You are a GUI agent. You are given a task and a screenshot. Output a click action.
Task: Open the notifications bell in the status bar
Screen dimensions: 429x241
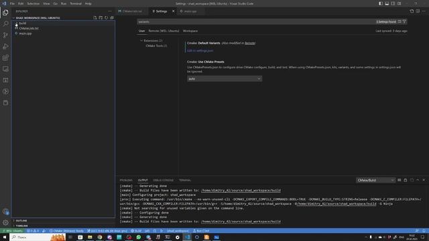coord(424,231)
